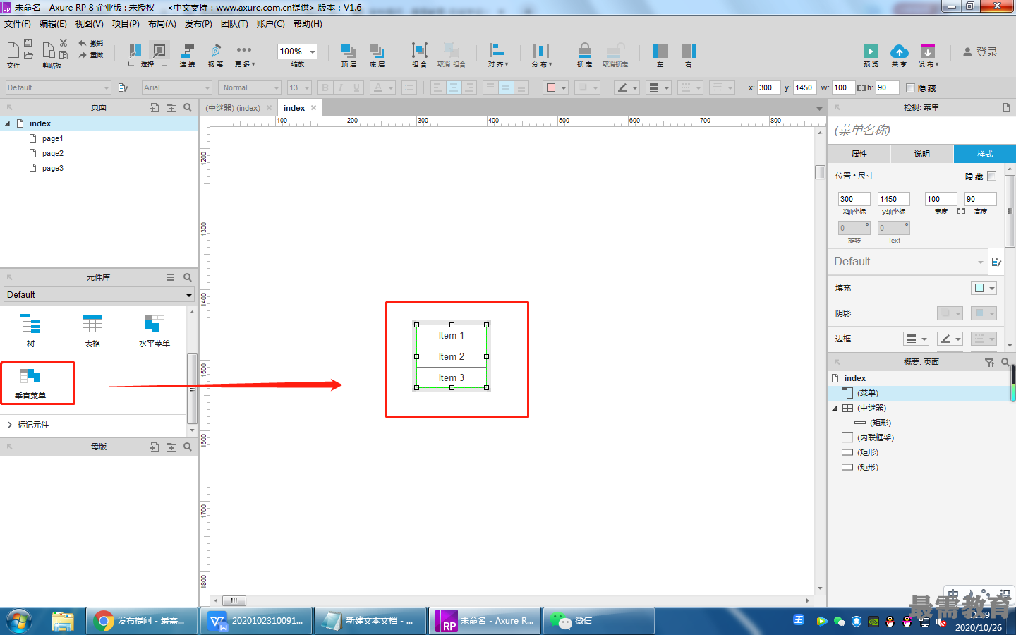Open the 布局(A) menu

[162, 24]
